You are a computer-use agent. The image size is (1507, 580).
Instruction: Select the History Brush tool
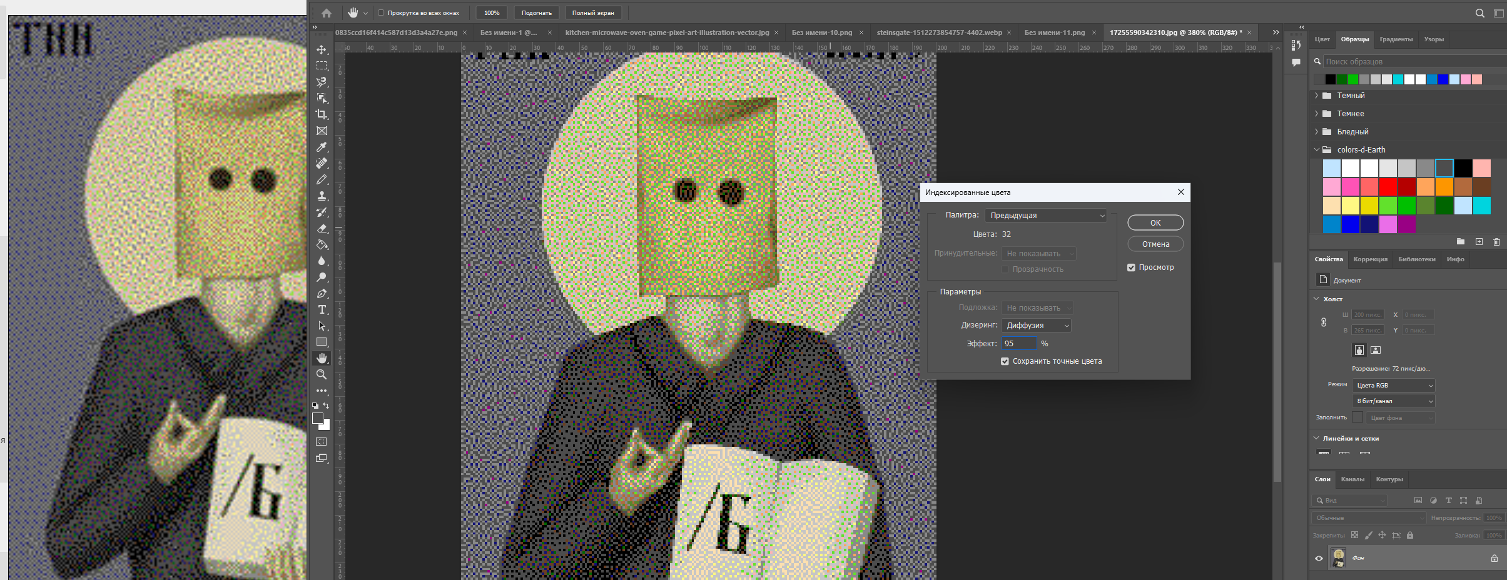pyautogui.click(x=322, y=212)
